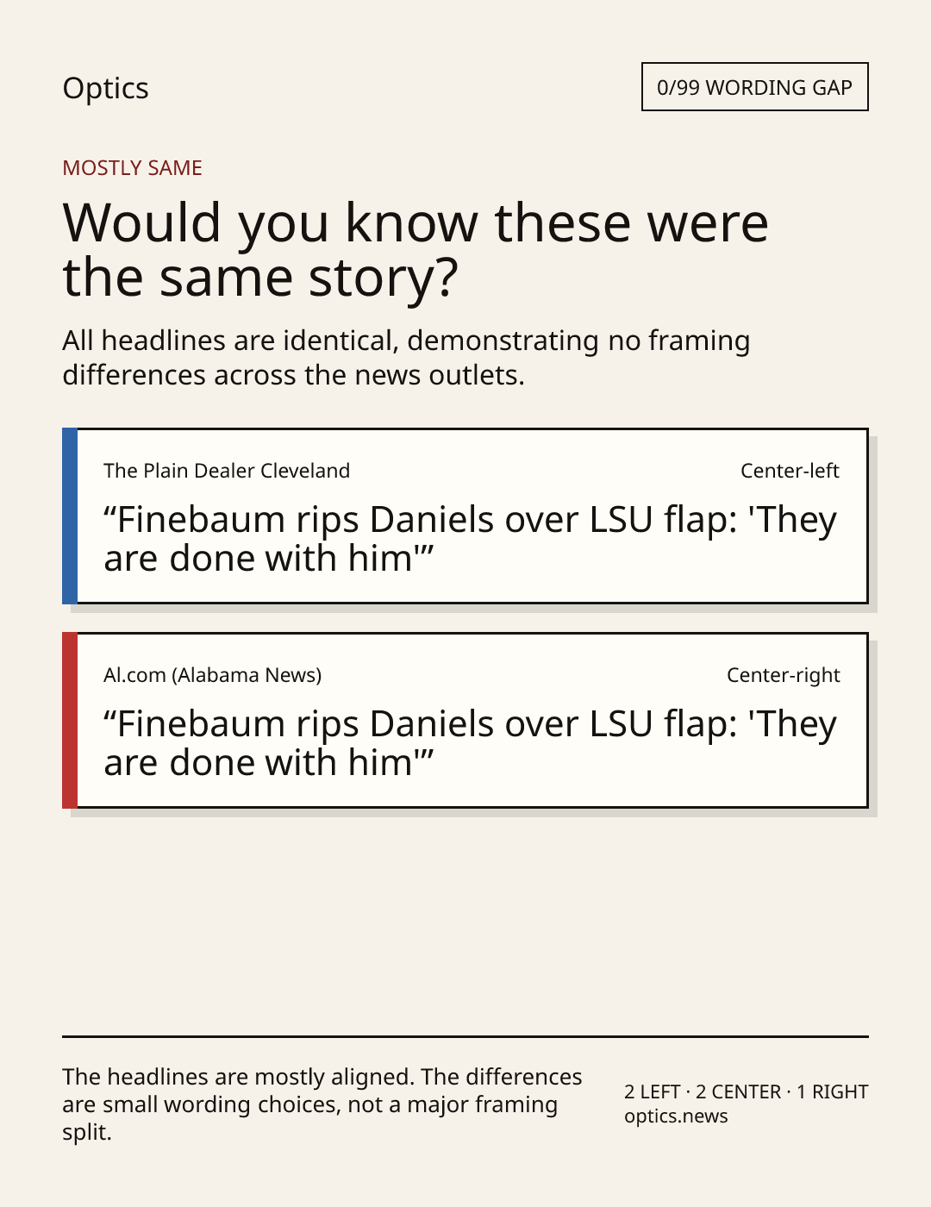
Task: Click Al.com's Finebaum rips Daniels headline
Action: tap(470, 743)
